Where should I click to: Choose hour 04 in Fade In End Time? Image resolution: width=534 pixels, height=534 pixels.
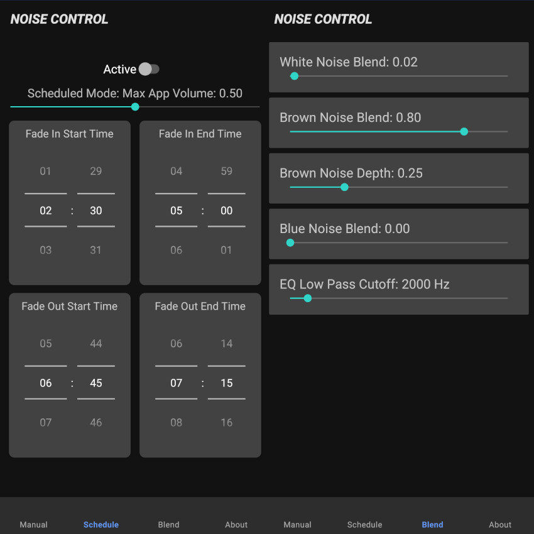pyautogui.click(x=177, y=171)
